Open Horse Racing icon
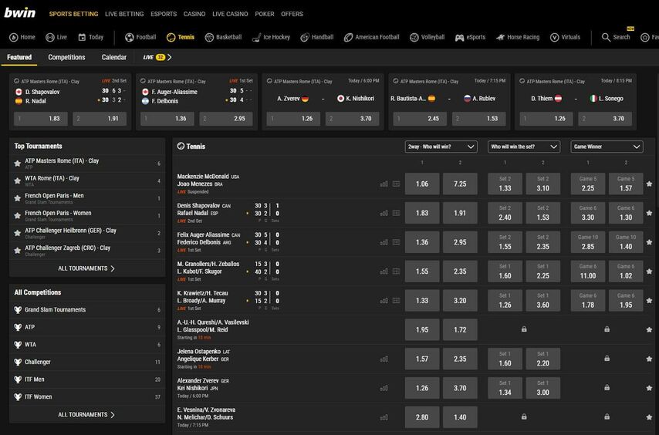Screen dimensions: 659x435 click(x=500, y=37)
